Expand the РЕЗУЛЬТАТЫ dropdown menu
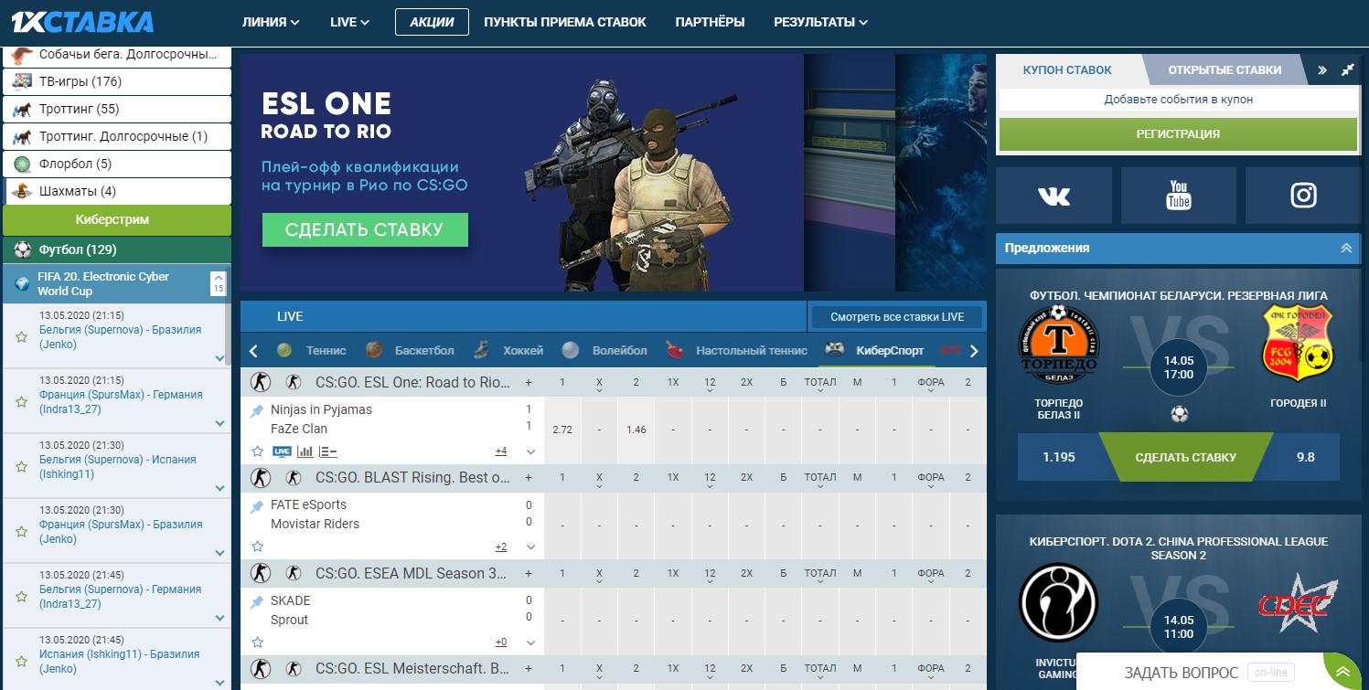The height and width of the screenshot is (690, 1369). (820, 22)
